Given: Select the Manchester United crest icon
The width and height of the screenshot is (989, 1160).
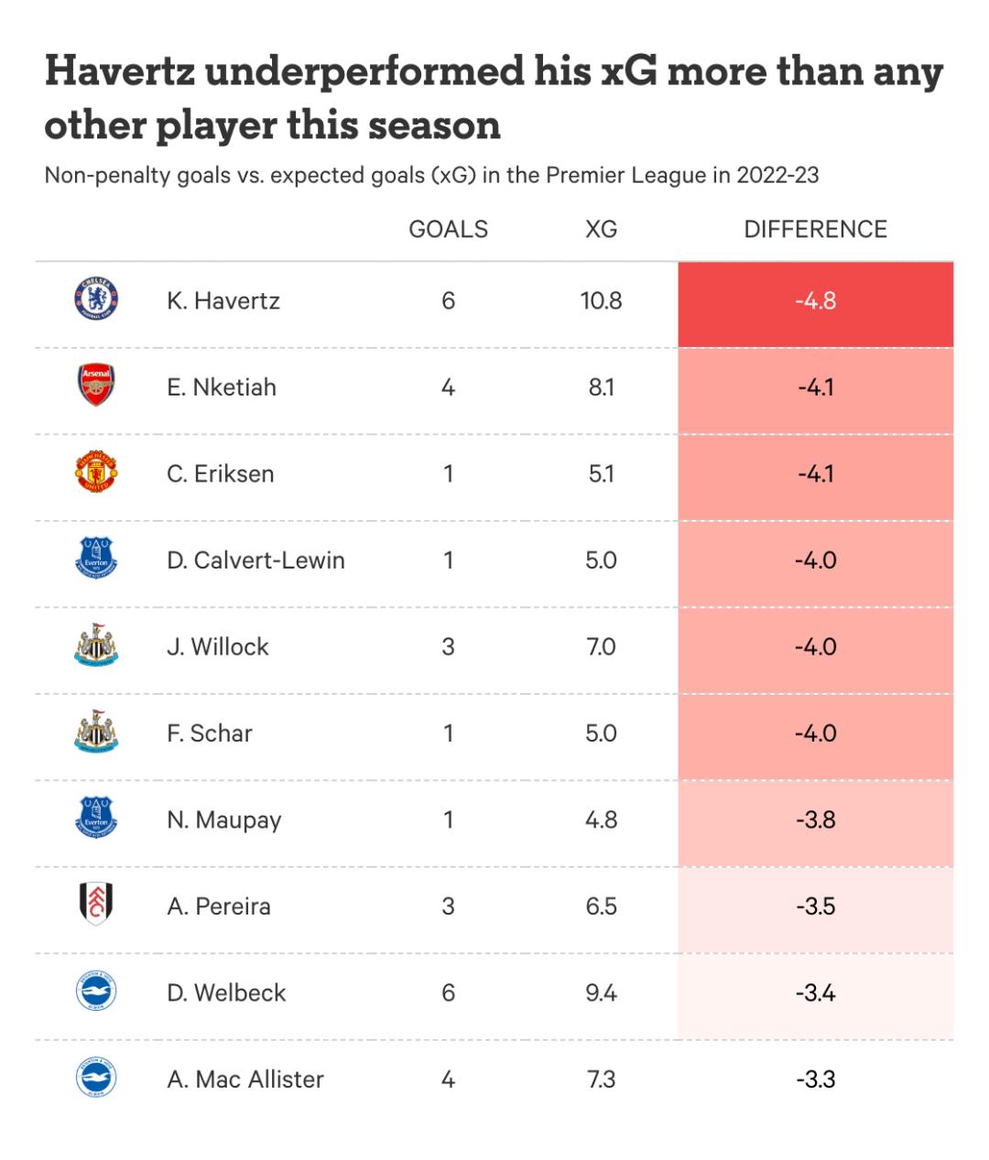Looking at the screenshot, I should coord(96,472).
